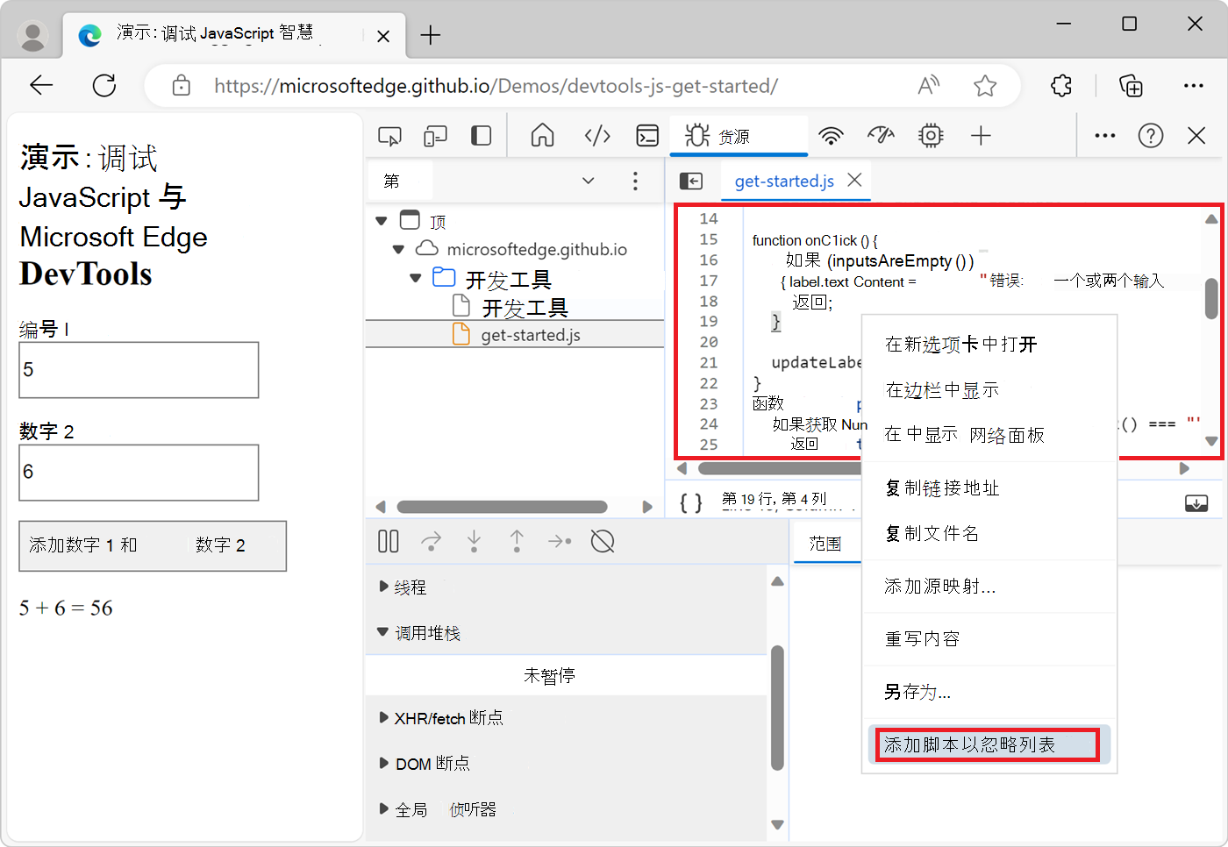Click the 编号 1 input field

point(139,370)
